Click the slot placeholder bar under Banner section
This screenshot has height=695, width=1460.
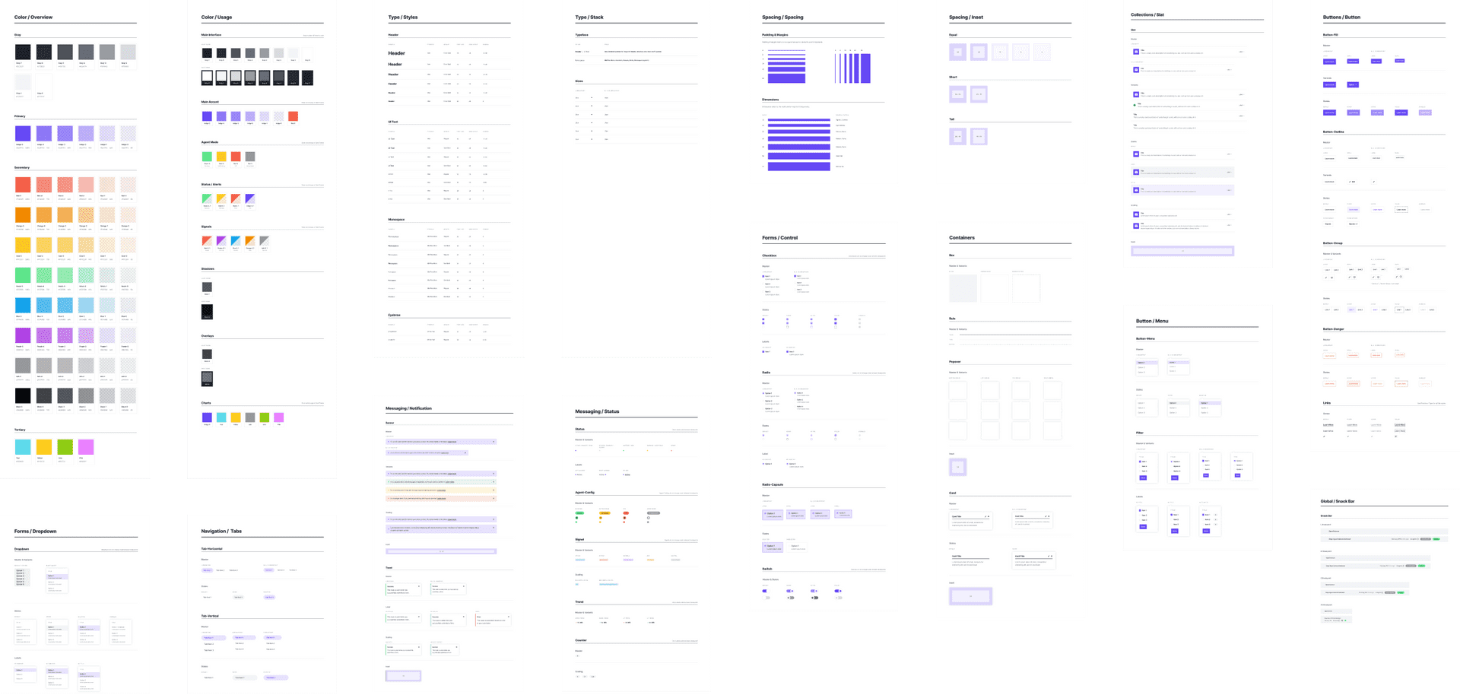pyautogui.click(x=441, y=551)
